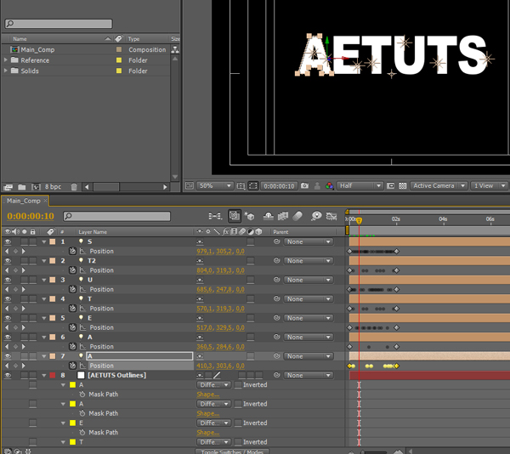Click Brainstorm icon in timeline toolbar
This screenshot has height=454, width=510.
(x=316, y=216)
